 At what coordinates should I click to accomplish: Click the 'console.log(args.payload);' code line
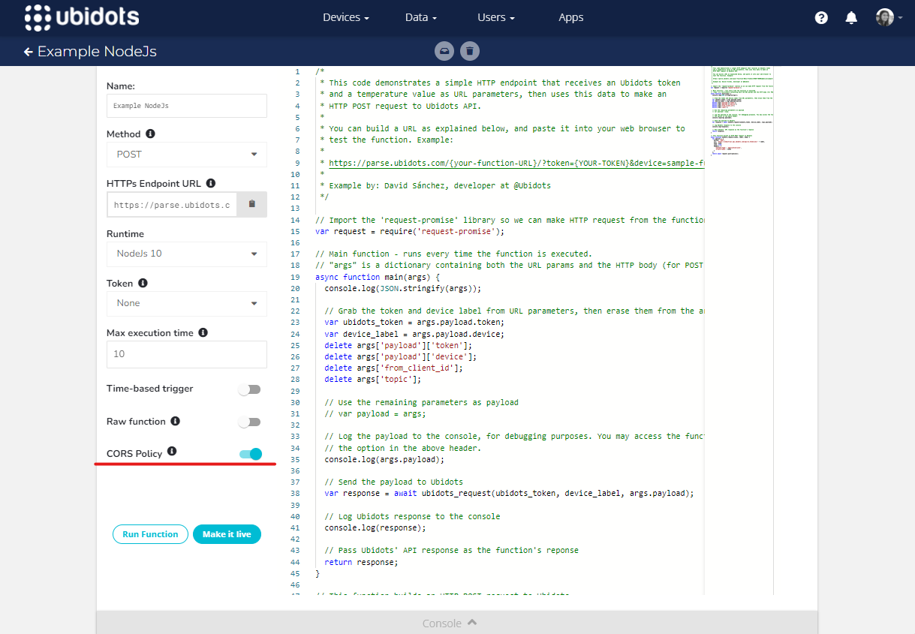coord(384,459)
